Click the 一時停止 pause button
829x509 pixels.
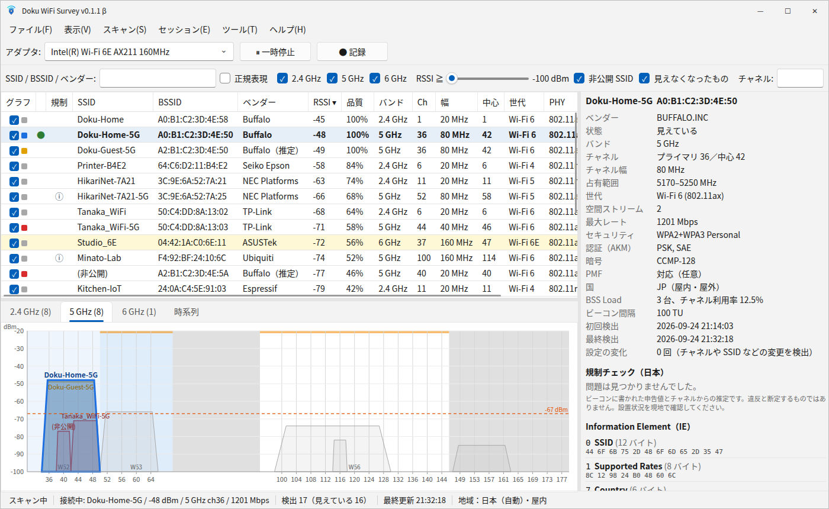tap(275, 51)
